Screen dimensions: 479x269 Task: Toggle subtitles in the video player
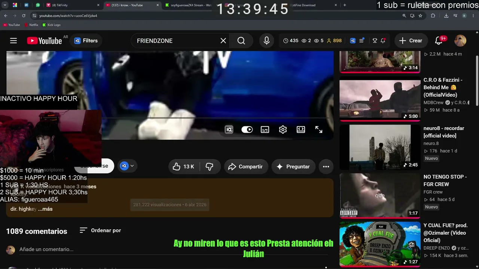(265, 130)
